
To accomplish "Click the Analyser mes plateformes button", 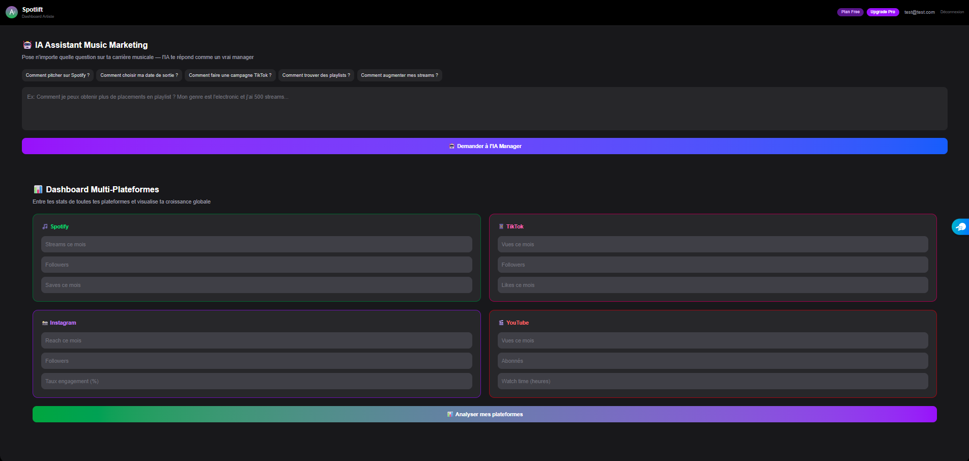I will [484, 414].
